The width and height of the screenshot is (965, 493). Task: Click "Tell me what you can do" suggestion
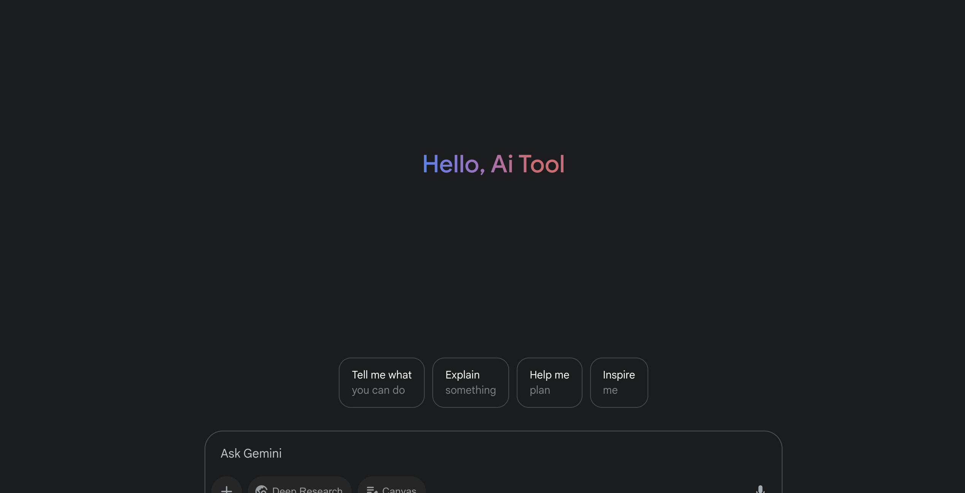pyautogui.click(x=381, y=382)
